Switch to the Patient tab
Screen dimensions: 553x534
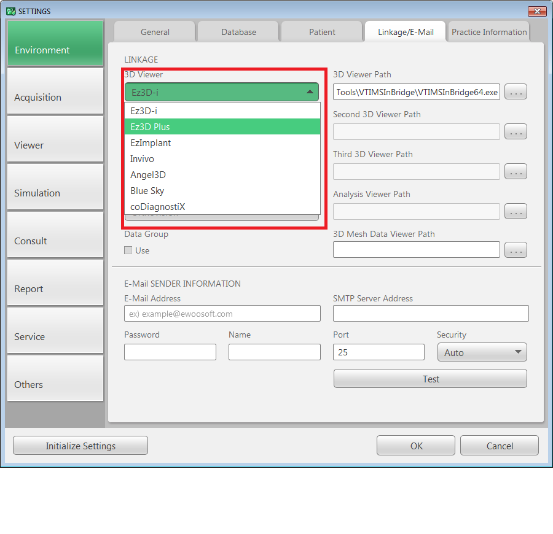(322, 32)
